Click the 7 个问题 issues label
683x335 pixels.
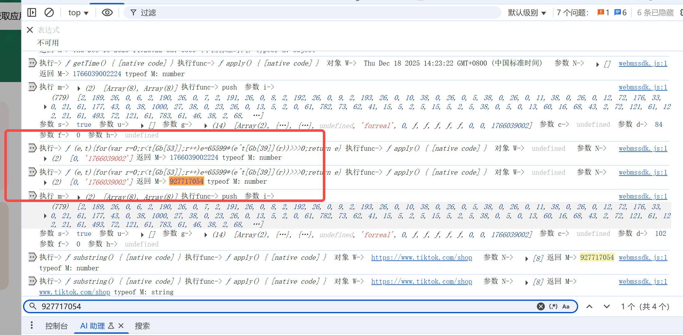[x=572, y=13]
